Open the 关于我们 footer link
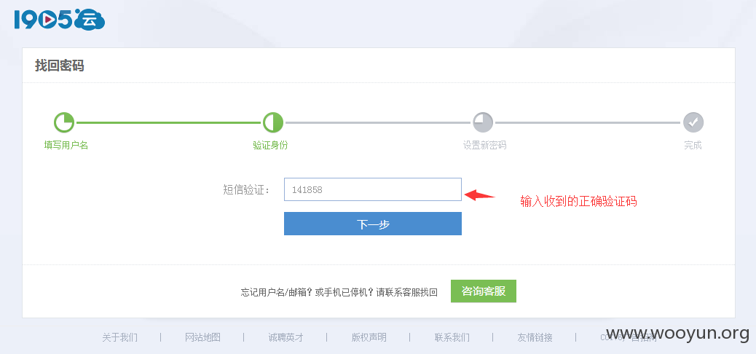The width and height of the screenshot is (756, 354). [119, 337]
